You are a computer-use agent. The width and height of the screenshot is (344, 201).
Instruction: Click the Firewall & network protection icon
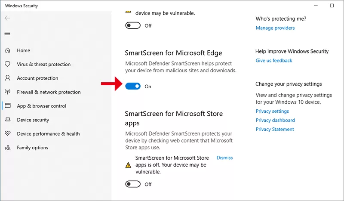(8, 92)
